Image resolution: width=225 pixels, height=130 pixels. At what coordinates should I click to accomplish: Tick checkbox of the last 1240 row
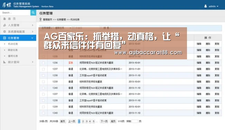[43, 113]
